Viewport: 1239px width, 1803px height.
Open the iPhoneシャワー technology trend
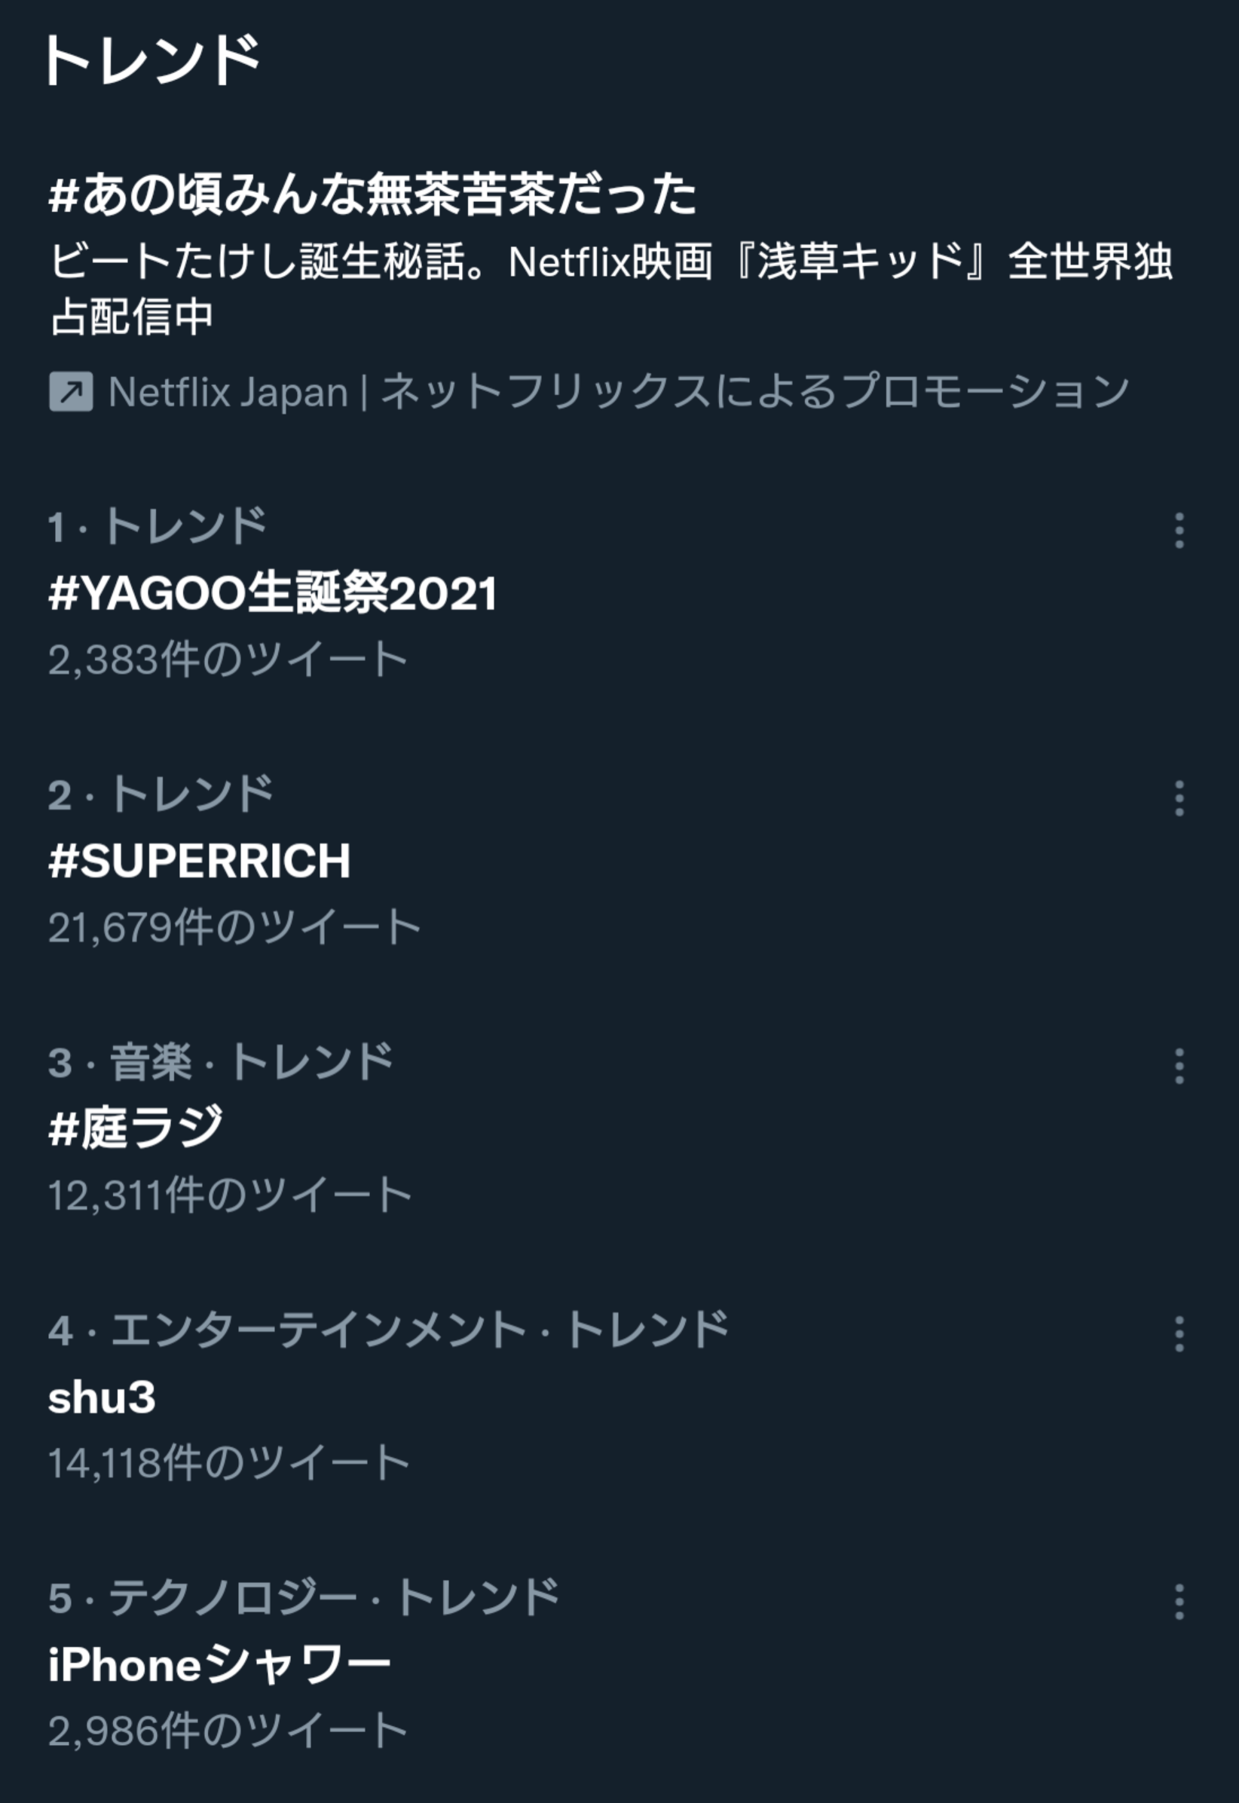pos(220,1665)
